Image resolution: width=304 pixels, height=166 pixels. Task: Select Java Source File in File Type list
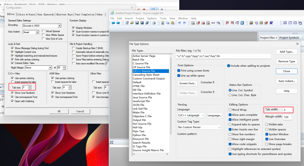click(x=142, y=97)
